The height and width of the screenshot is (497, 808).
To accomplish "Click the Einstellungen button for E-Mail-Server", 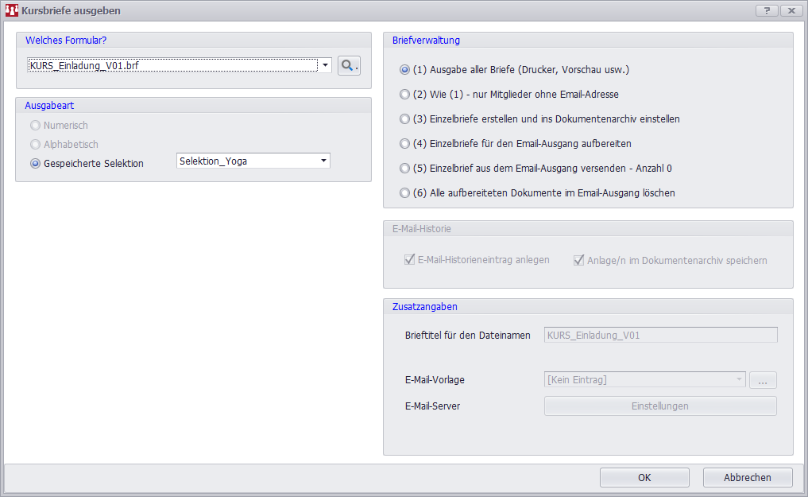I will pyautogui.click(x=659, y=406).
